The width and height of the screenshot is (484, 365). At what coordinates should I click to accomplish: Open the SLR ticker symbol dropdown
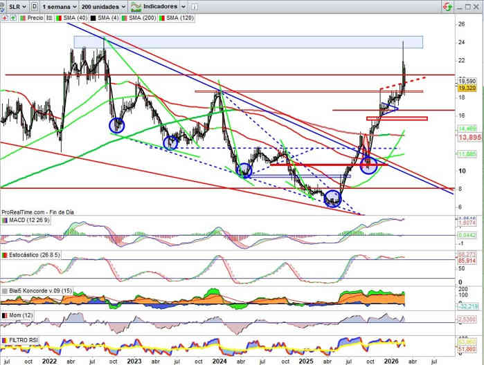[x=15, y=6]
